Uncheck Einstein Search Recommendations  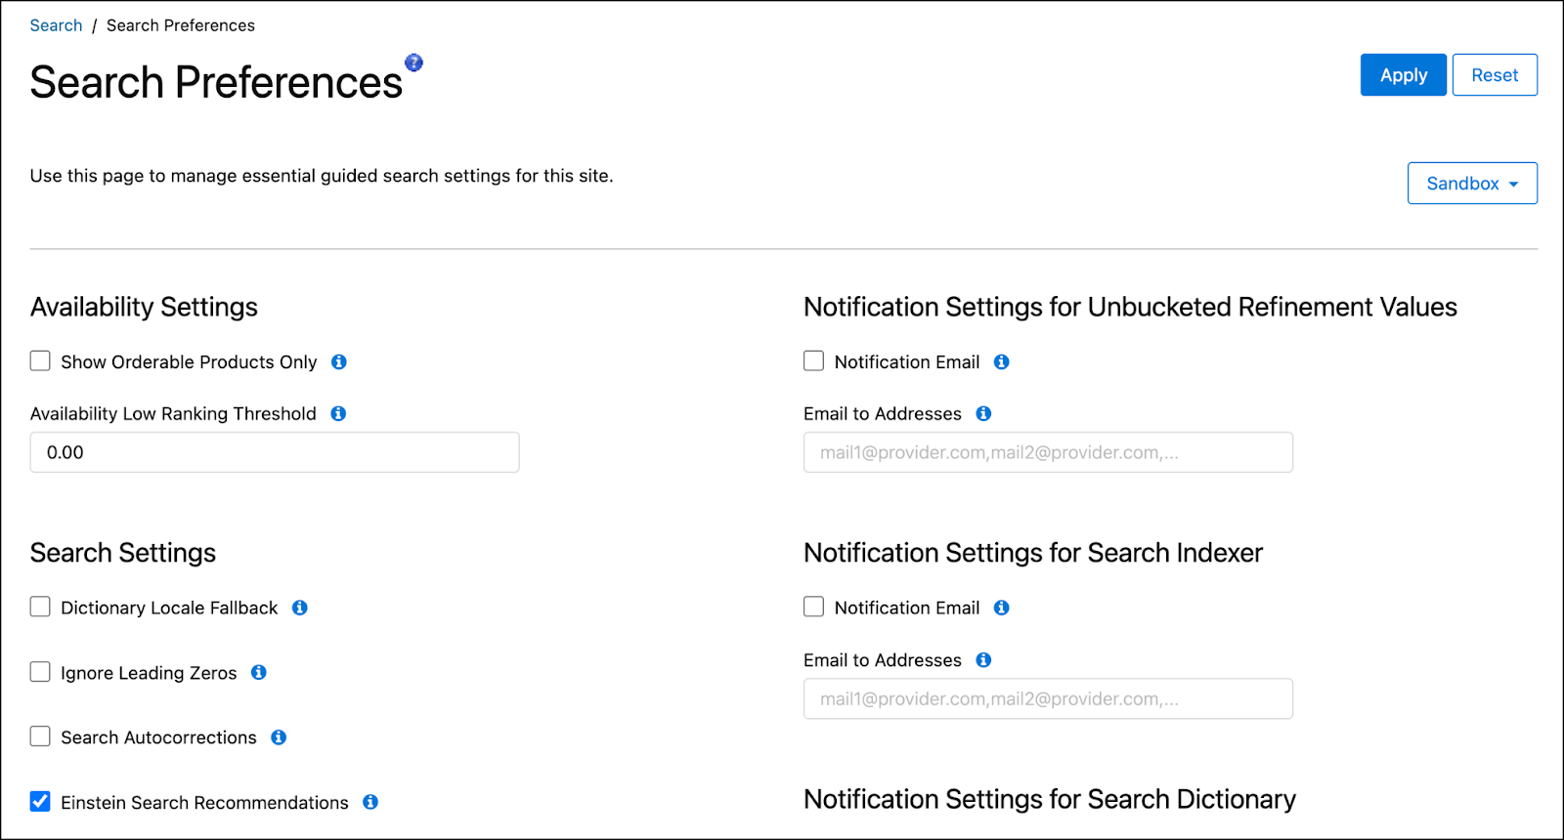[x=40, y=802]
